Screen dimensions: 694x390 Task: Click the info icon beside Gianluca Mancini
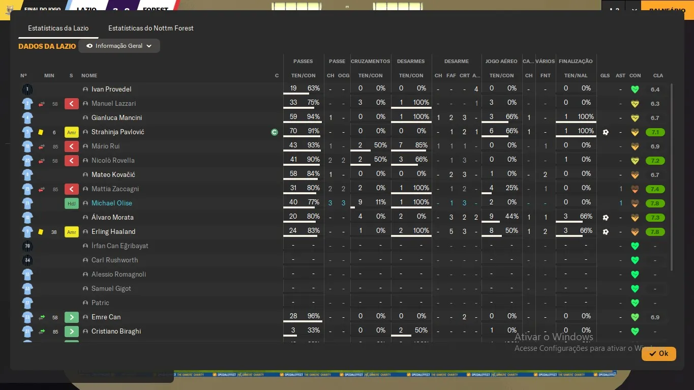(85, 117)
